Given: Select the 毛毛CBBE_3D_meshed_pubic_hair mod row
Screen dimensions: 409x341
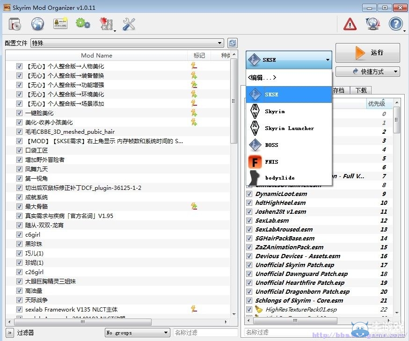Looking at the screenshot, I should [x=118, y=131].
